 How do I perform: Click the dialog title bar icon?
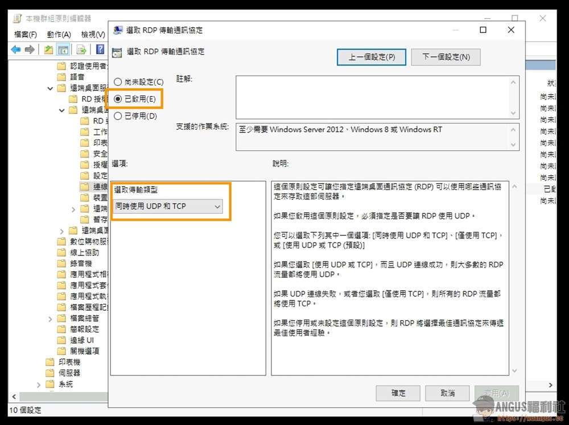(x=118, y=30)
